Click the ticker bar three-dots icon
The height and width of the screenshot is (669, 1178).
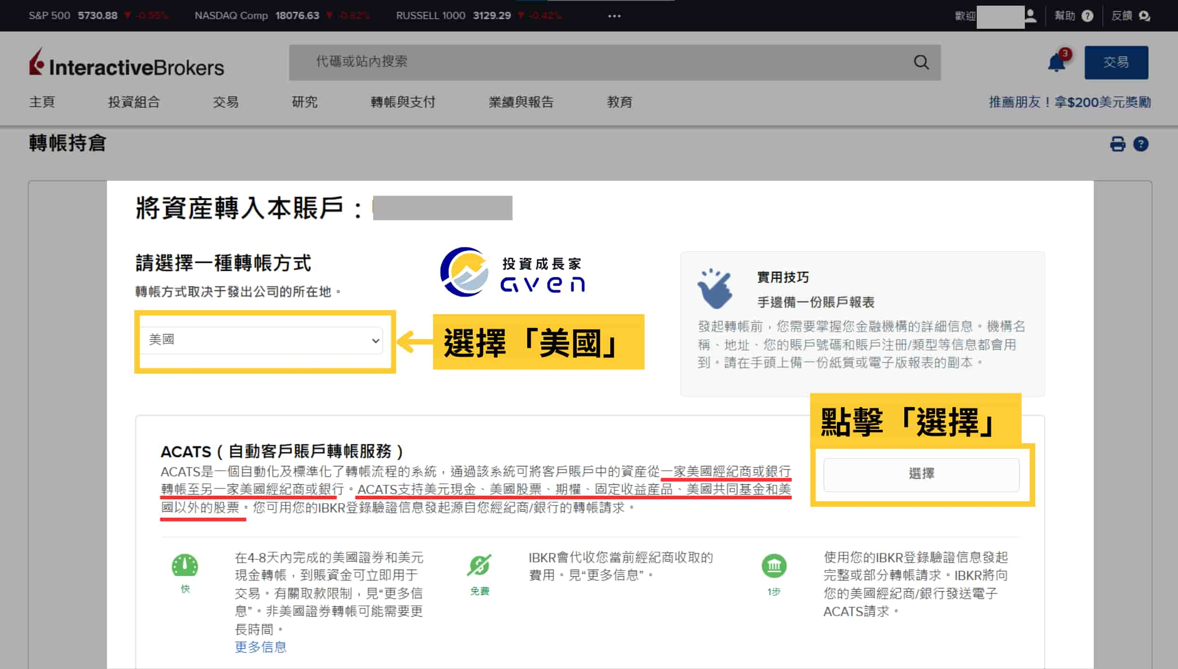click(614, 16)
